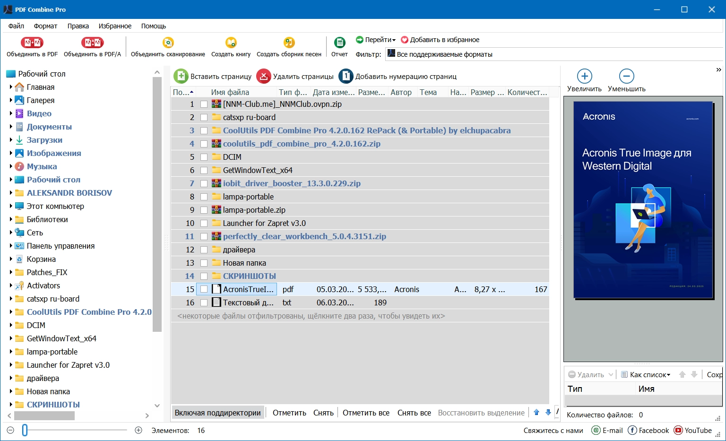Select the Patches_FIX folder in tree
This screenshot has width=726, height=441.
coord(47,272)
